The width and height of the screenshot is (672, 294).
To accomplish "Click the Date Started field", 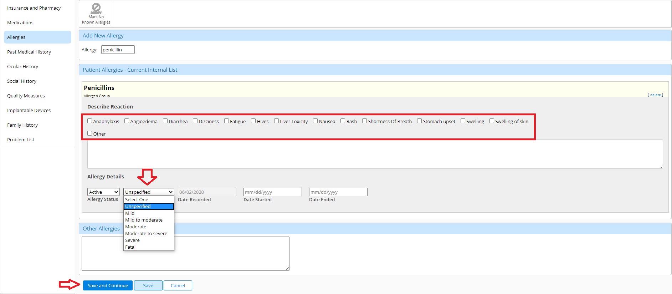I will (x=272, y=192).
